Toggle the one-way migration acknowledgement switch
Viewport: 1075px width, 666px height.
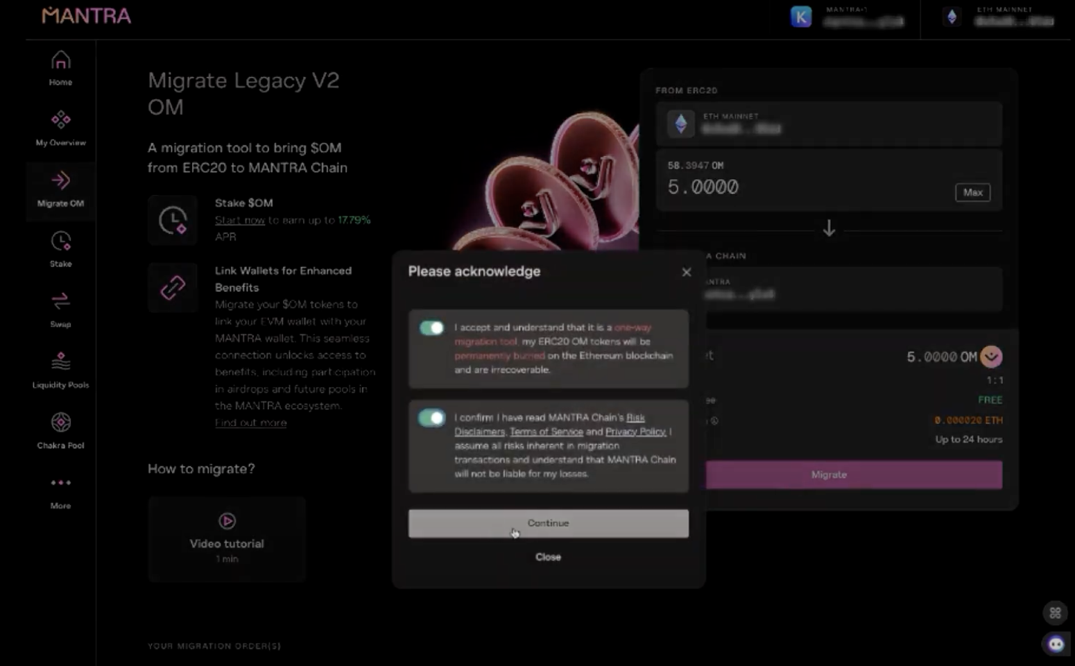click(x=431, y=327)
